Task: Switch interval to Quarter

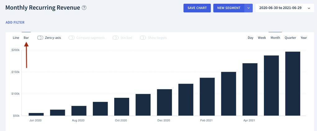Action: (290, 38)
